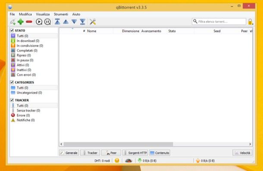Filter by In condivisione (0)

(x=34, y=46)
